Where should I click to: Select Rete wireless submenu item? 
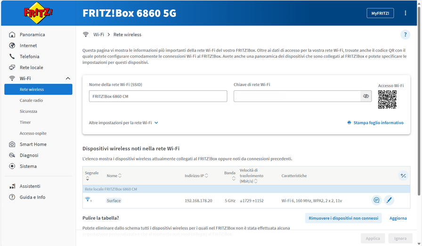(x=38, y=89)
